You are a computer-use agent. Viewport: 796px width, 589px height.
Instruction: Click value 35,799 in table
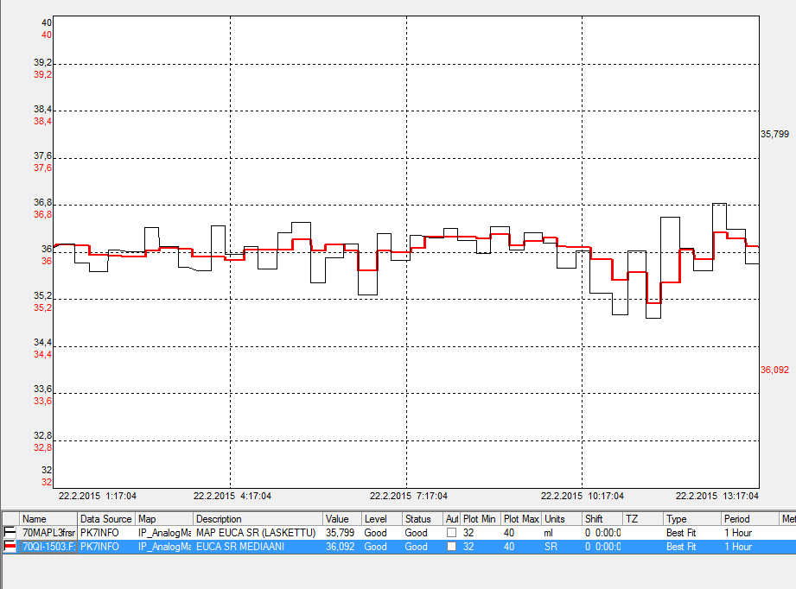[341, 533]
